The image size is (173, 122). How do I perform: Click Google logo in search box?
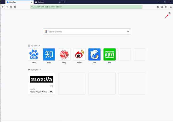[x=46, y=32]
